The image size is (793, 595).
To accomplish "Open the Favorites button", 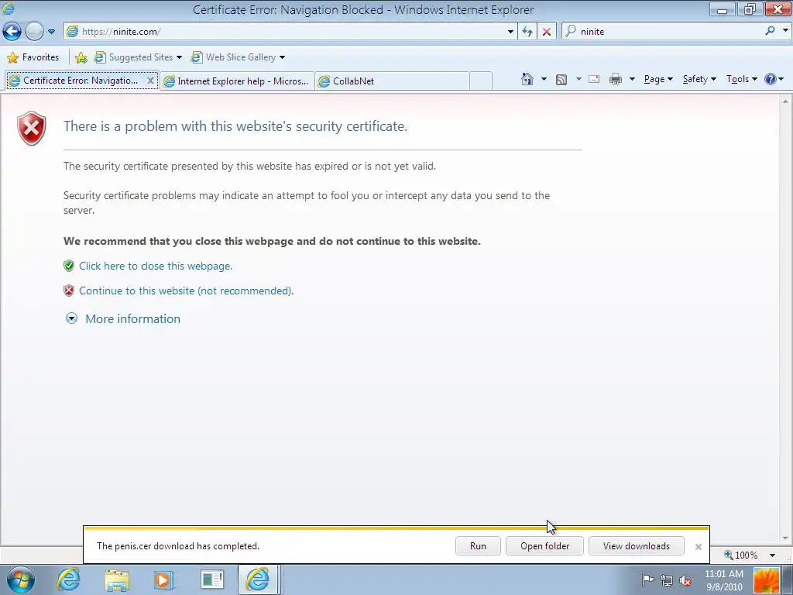I will [x=33, y=57].
